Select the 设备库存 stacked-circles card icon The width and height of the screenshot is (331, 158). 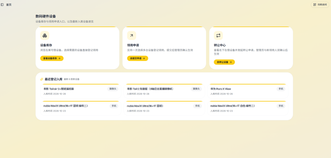[44, 35]
